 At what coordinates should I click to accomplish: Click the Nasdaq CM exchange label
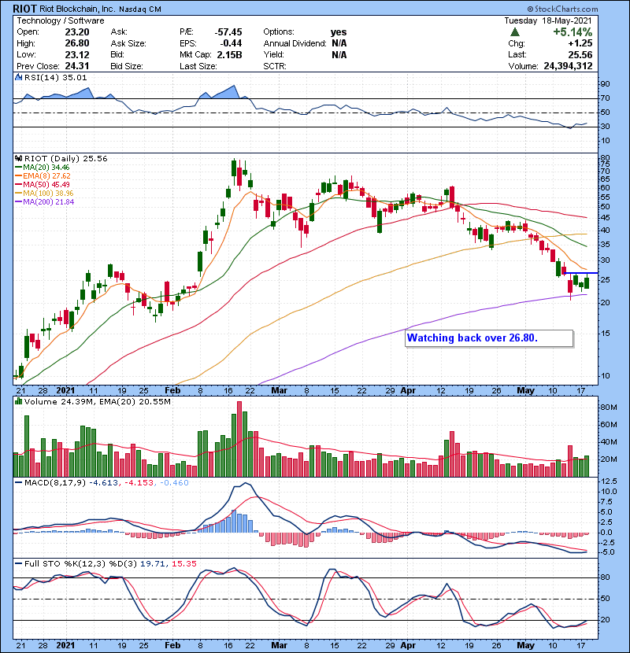click(140, 9)
